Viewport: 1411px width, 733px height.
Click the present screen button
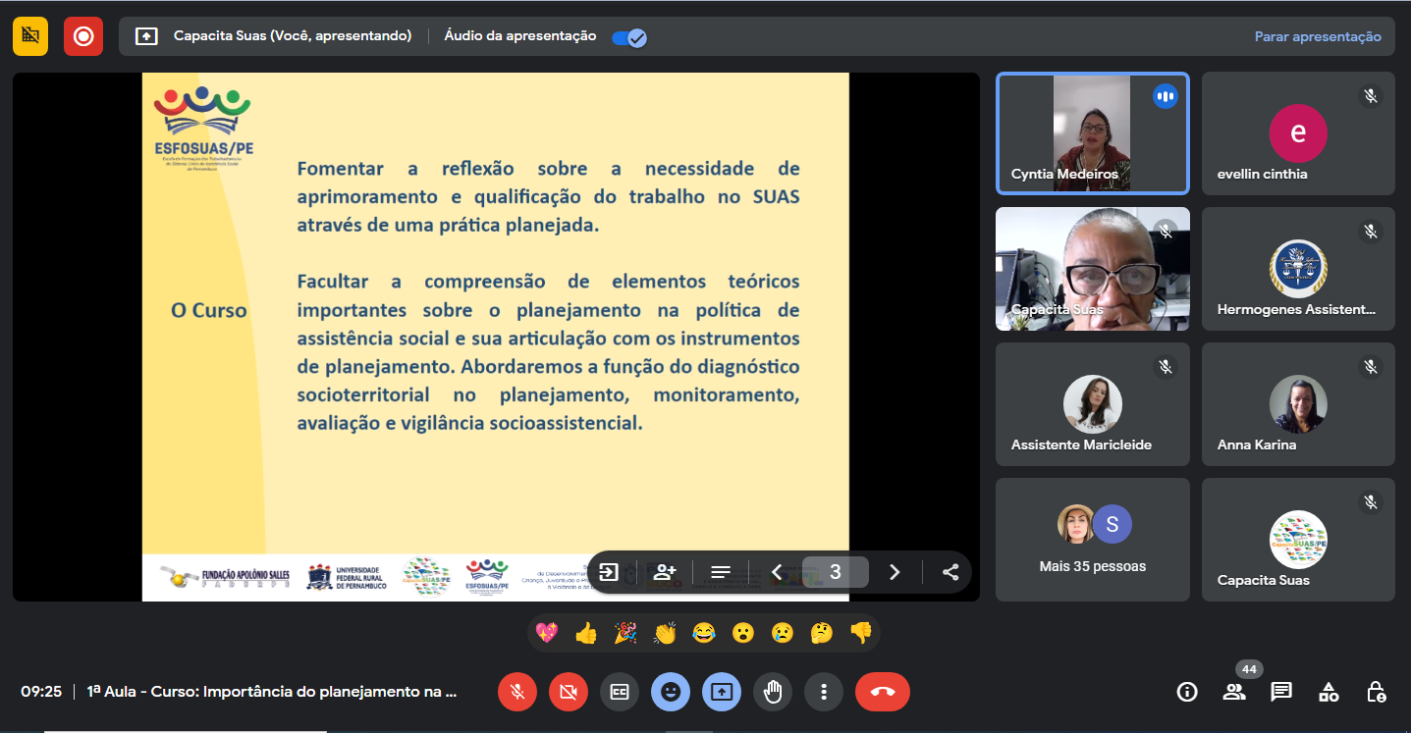722,692
